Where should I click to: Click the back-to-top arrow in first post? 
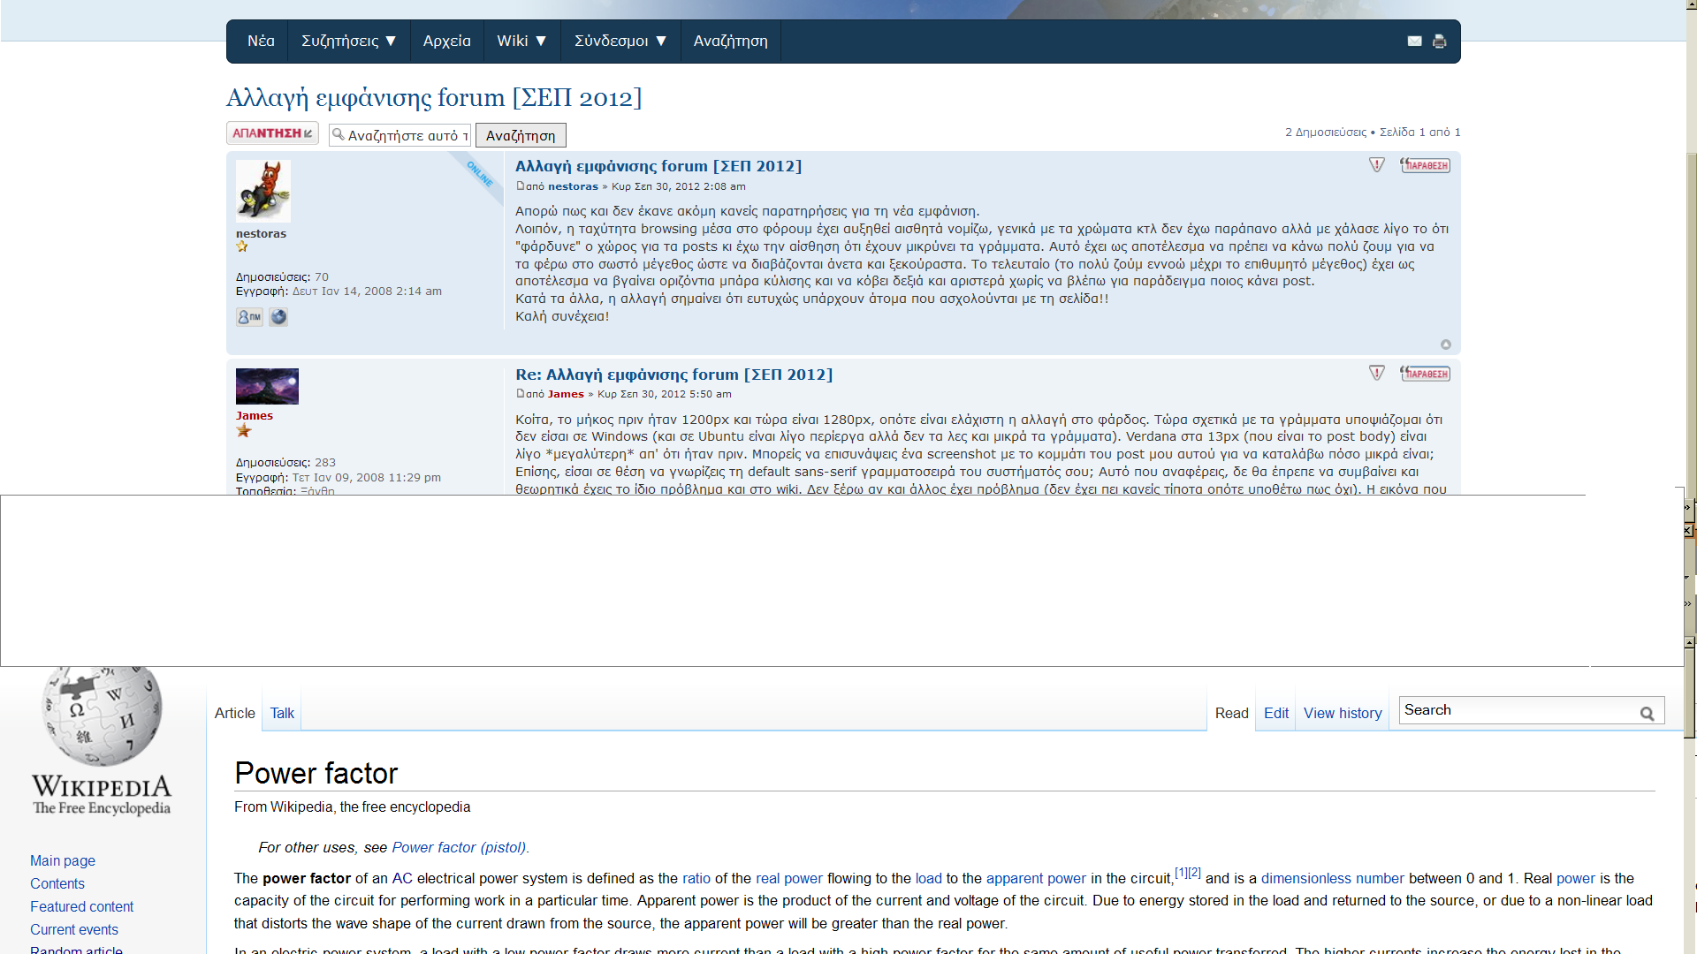(x=1446, y=344)
